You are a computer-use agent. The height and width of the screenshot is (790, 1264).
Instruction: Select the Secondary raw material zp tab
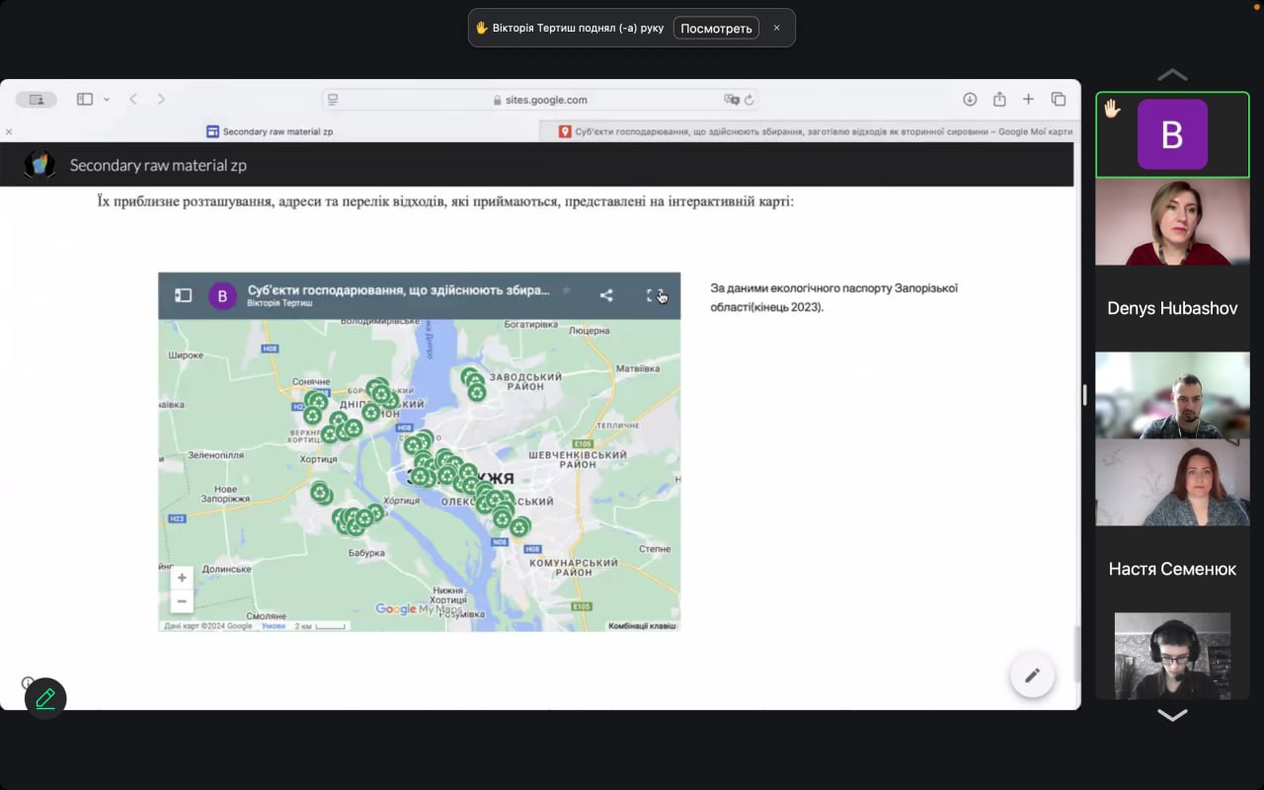pyautogui.click(x=276, y=131)
